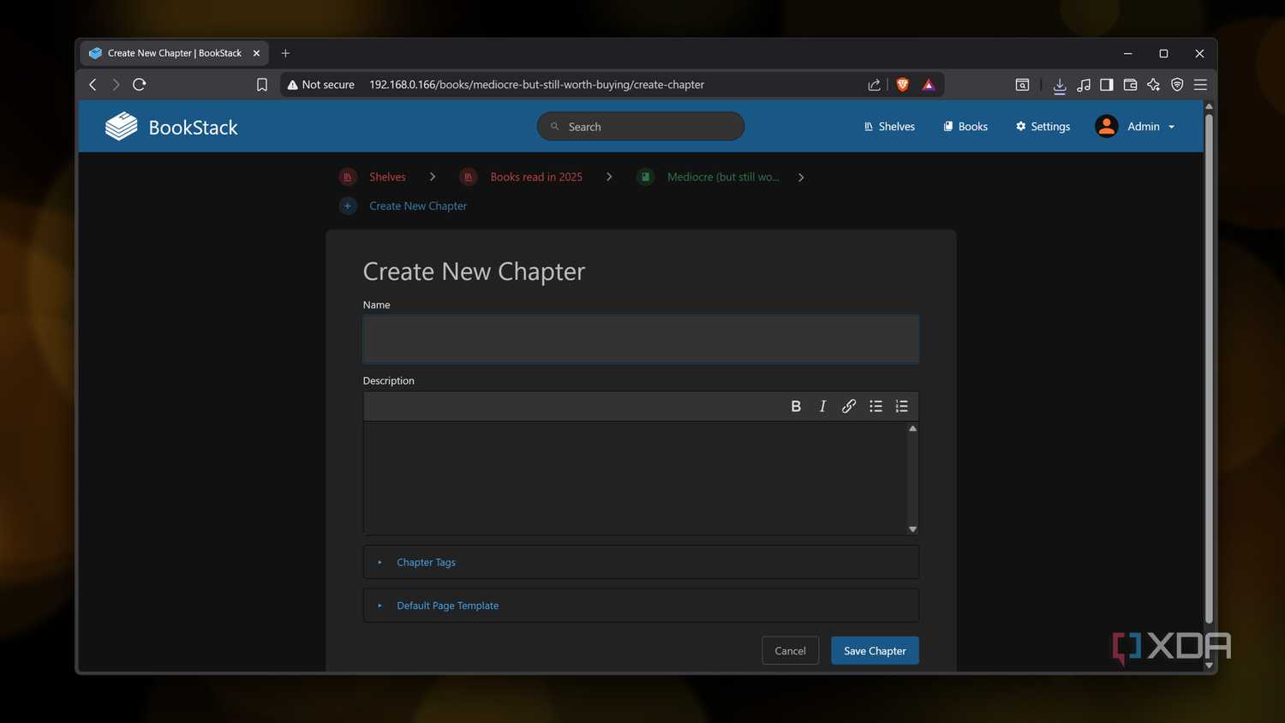This screenshot has height=723, width=1285.
Task: Open the Brave Shields icon in the address bar
Action: (902, 85)
